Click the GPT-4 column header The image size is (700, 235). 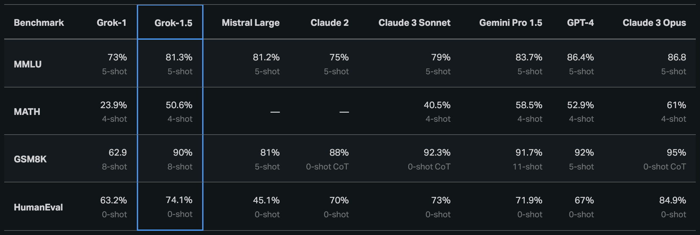pyautogui.click(x=580, y=23)
